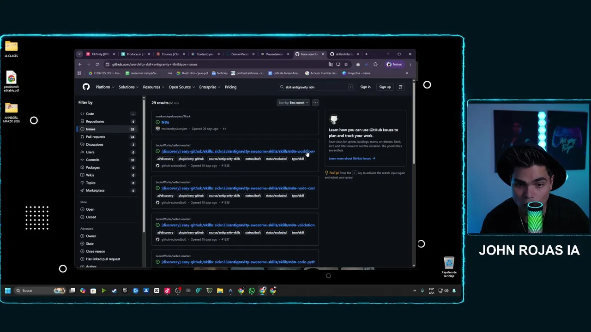This screenshot has height=332, width=591.
Task: Open the Noticias bookmark
Action: click(x=220, y=73)
